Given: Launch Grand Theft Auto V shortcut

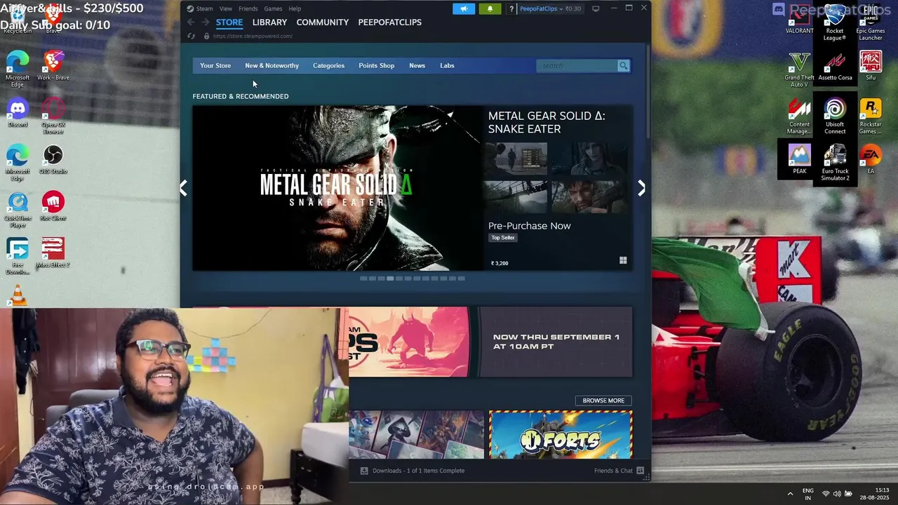Looking at the screenshot, I should (799, 69).
